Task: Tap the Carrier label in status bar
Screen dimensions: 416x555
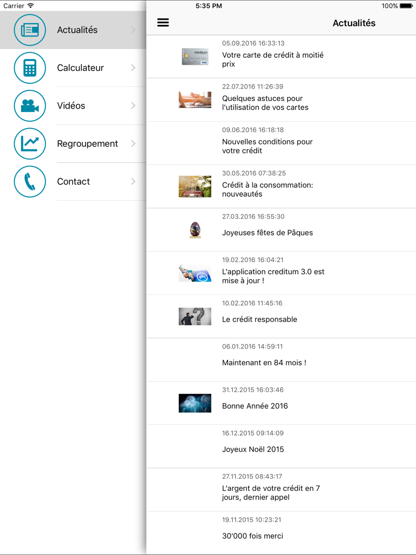Action: click(x=14, y=6)
